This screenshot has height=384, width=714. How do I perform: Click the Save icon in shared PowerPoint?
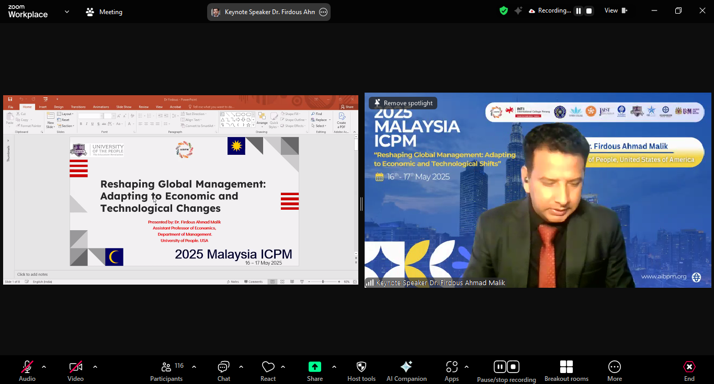point(10,99)
